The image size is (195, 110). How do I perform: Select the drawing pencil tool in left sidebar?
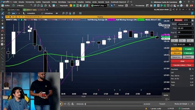coord(2,13)
